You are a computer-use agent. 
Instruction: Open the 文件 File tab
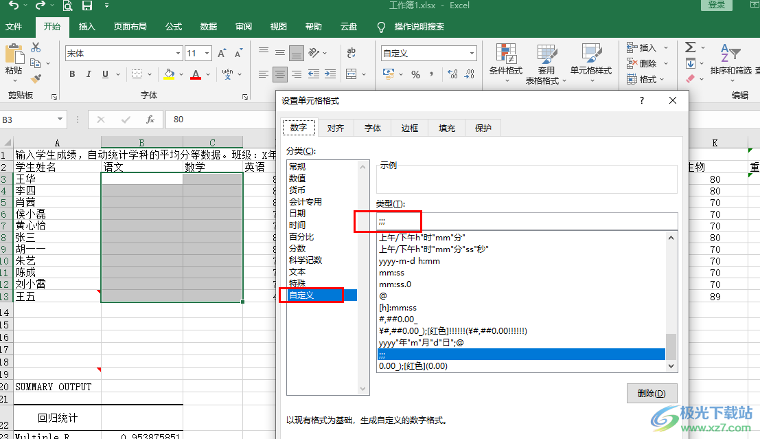(x=14, y=27)
